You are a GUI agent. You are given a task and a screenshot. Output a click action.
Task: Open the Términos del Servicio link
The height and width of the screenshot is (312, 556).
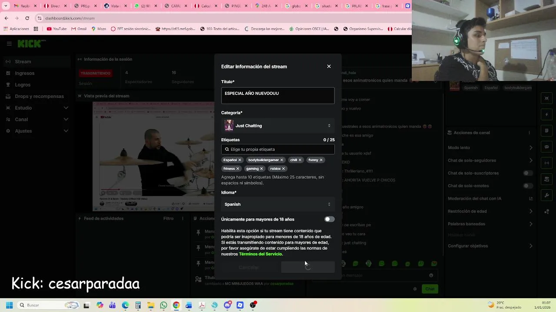pos(260,254)
